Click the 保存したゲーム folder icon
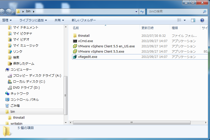This screenshot has height=140, width=210. pyautogui.click(x=10, y=64)
